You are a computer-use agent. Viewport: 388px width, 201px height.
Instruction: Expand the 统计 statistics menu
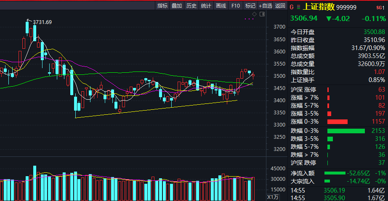click(206, 5)
